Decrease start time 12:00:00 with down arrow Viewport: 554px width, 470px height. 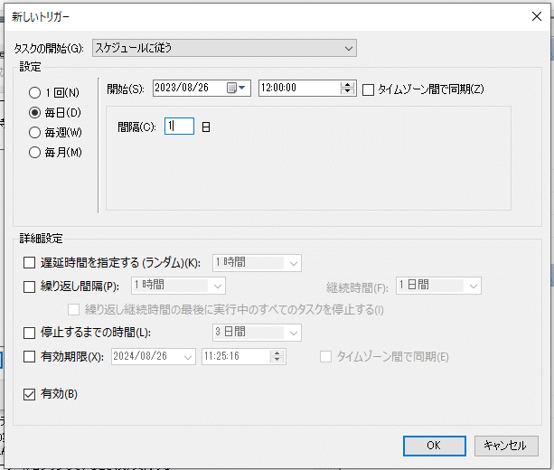point(347,91)
